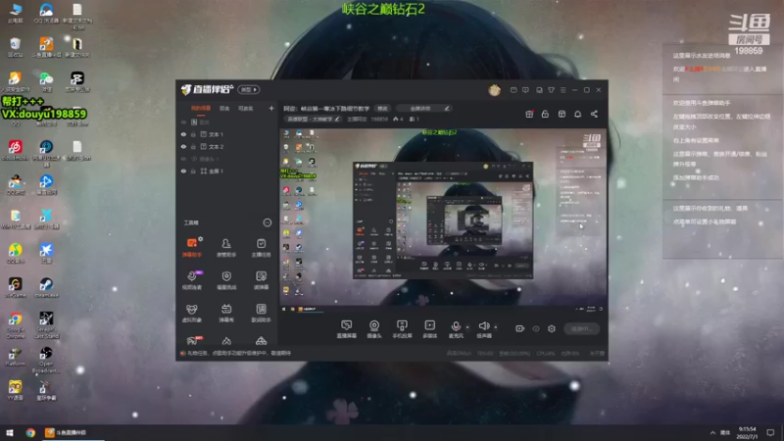Image resolution: width=784 pixels, height=441 pixels.
Task: Open the shield-icon tool in toolbox
Action: 226,280
